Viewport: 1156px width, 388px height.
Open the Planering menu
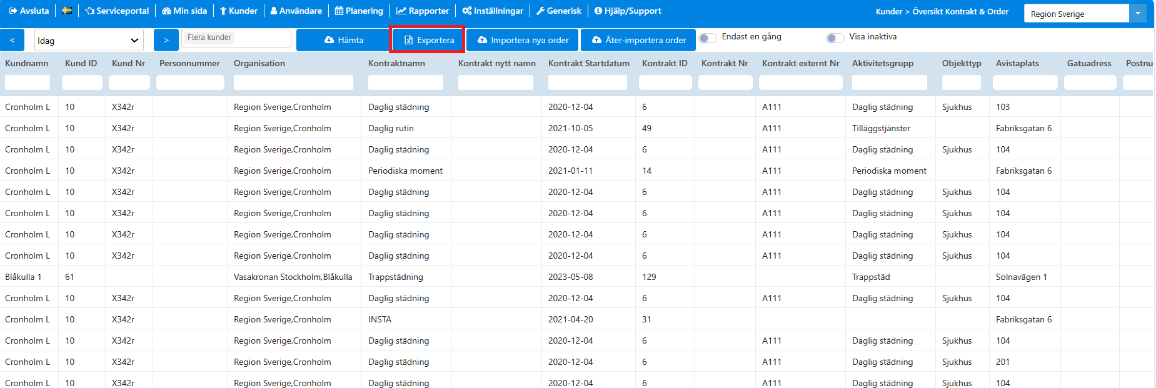pyautogui.click(x=359, y=11)
